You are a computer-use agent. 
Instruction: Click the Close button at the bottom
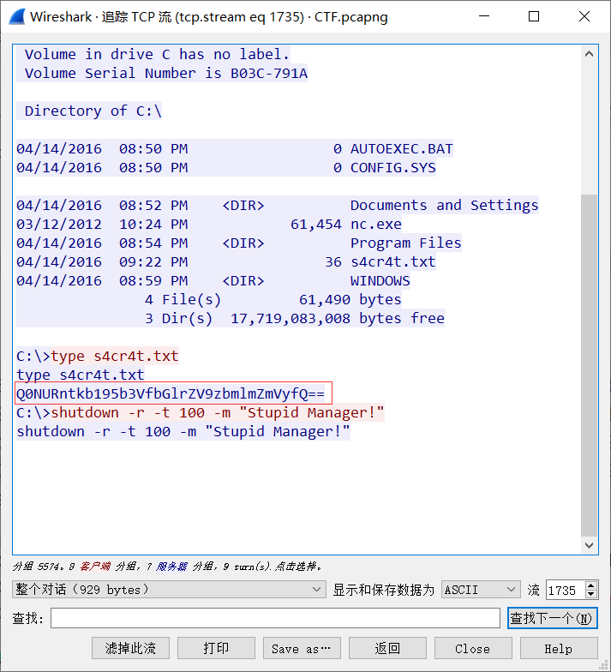(473, 648)
